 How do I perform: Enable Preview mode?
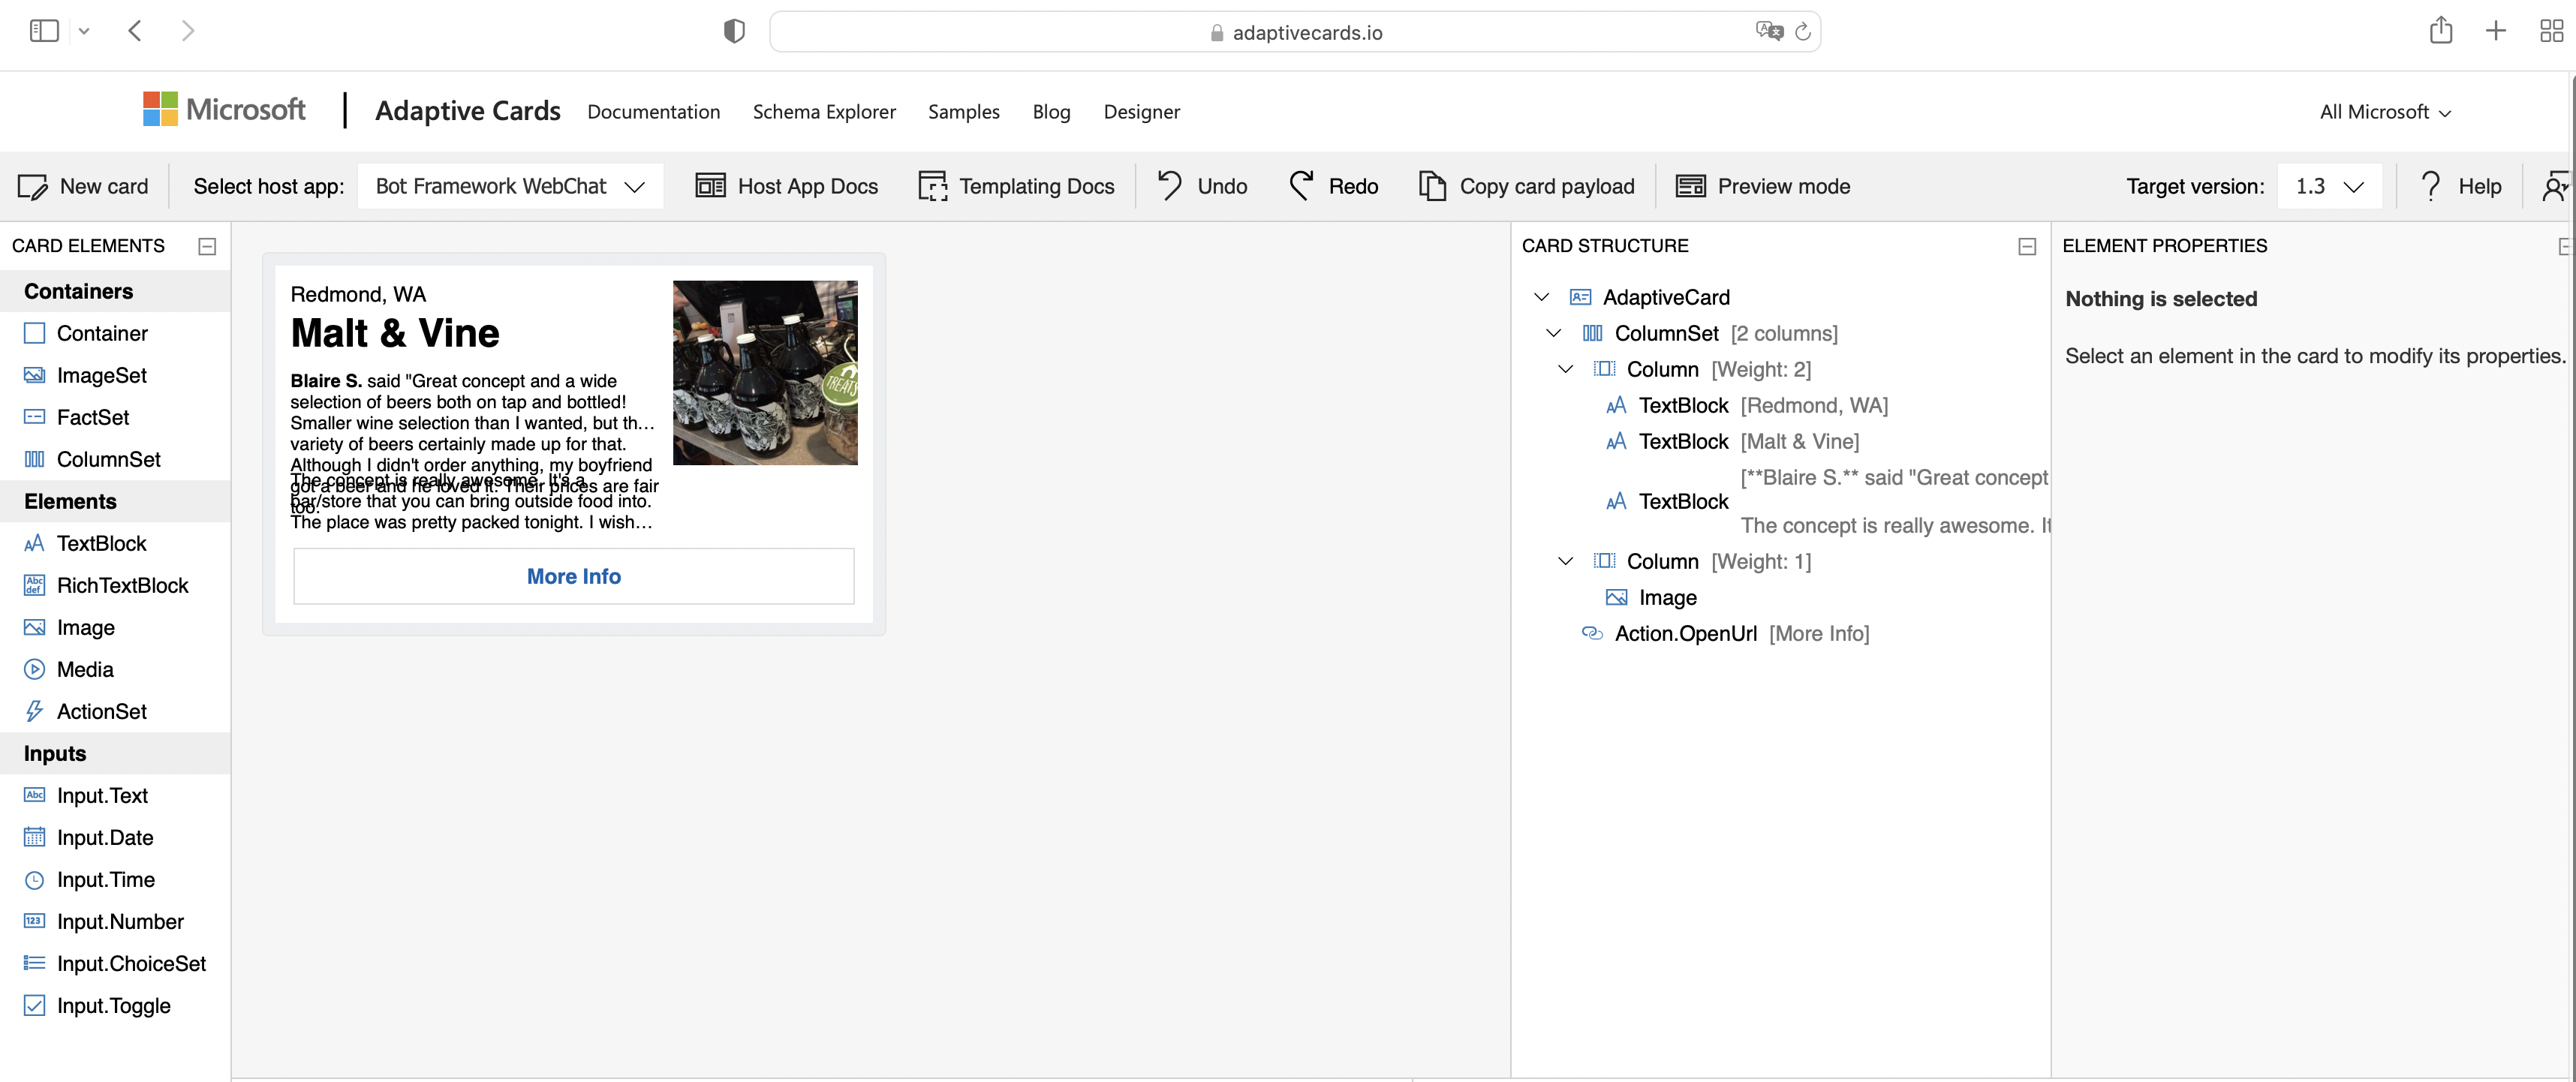pos(1762,186)
